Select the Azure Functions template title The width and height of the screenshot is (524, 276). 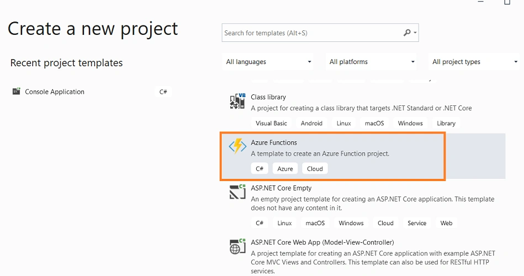pos(274,142)
